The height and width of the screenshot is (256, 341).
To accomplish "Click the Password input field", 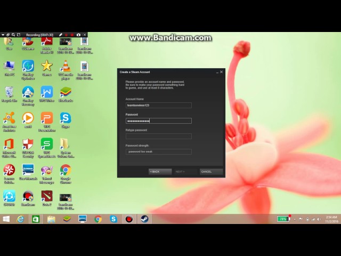I will pyautogui.click(x=159, y=121).
